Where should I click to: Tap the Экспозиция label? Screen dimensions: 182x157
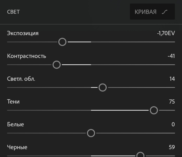pyautogui.click(x=23, y=33)
